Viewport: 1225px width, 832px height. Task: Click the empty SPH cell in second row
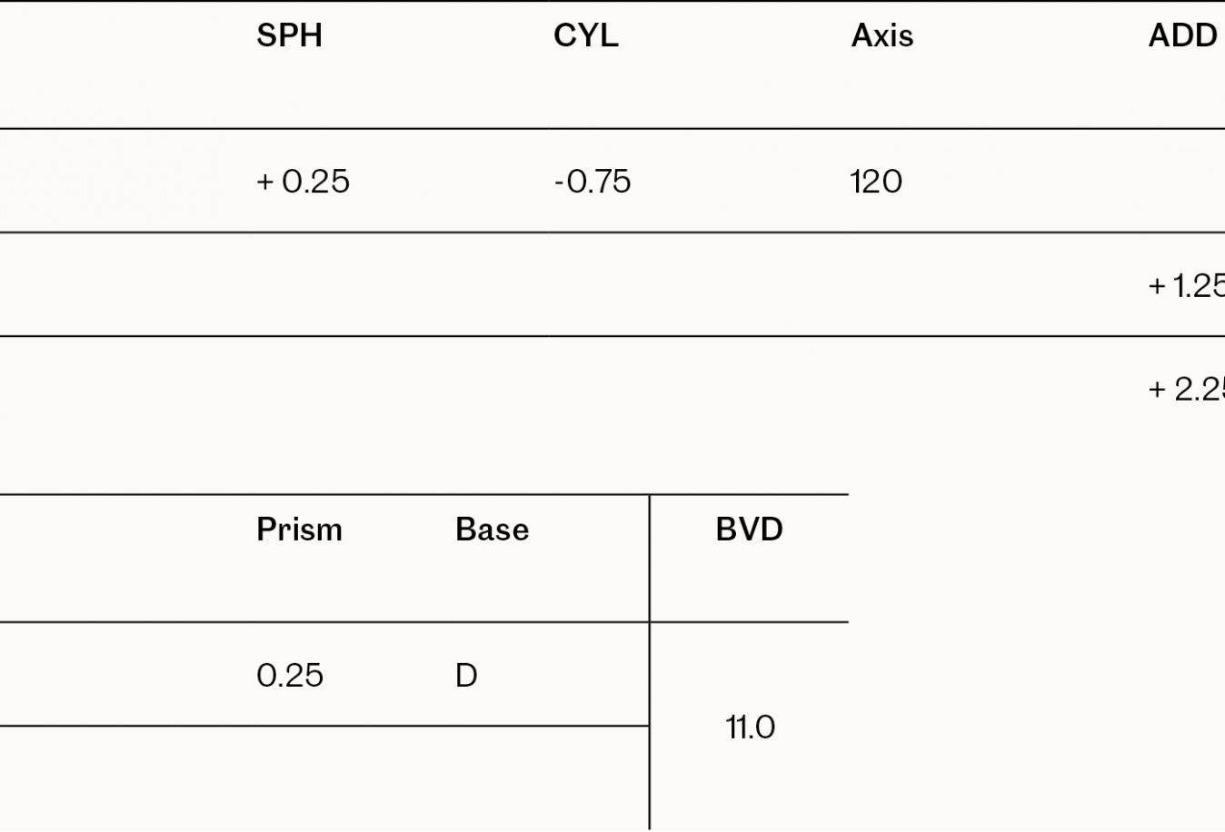(x=400, y=284)
